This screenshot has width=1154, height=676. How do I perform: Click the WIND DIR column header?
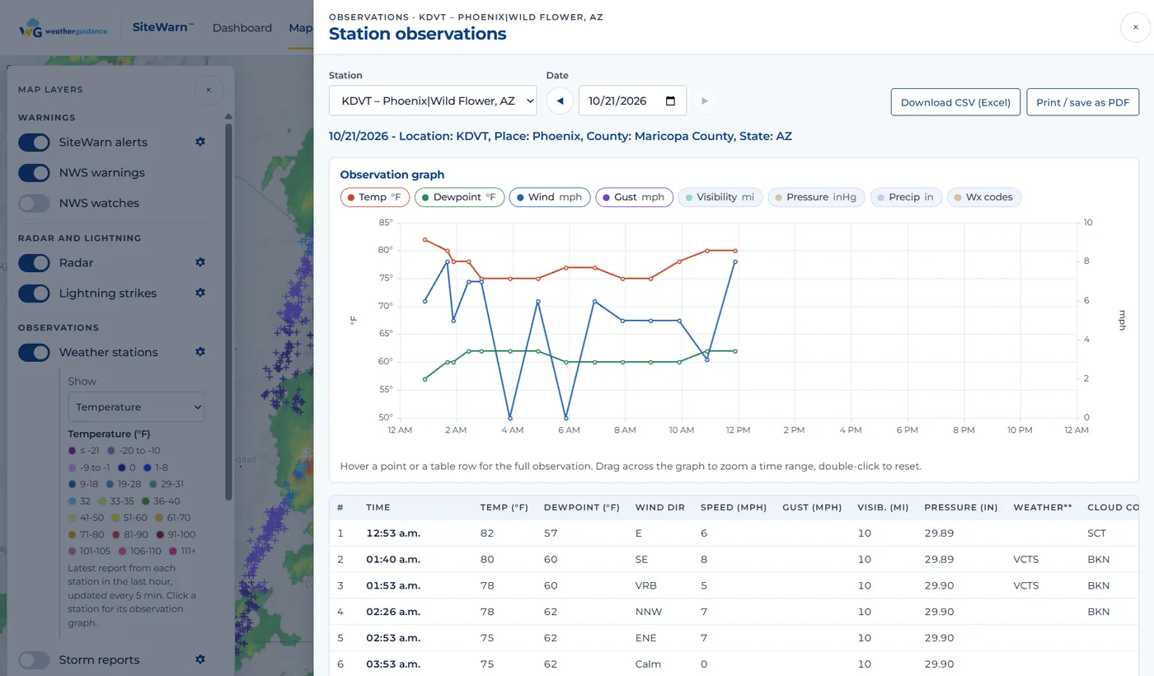pyautogui.click(x=660, y=508)
